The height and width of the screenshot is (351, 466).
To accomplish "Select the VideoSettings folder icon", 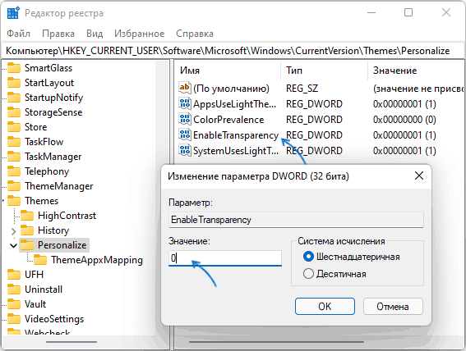I will coord(14,319).
